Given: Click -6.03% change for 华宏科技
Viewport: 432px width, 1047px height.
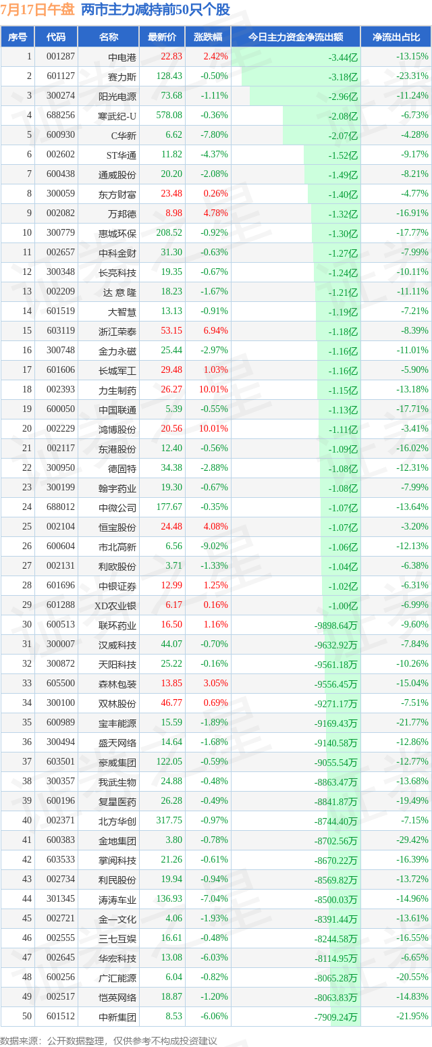Looking at the screenshot, I should (215, 958).
